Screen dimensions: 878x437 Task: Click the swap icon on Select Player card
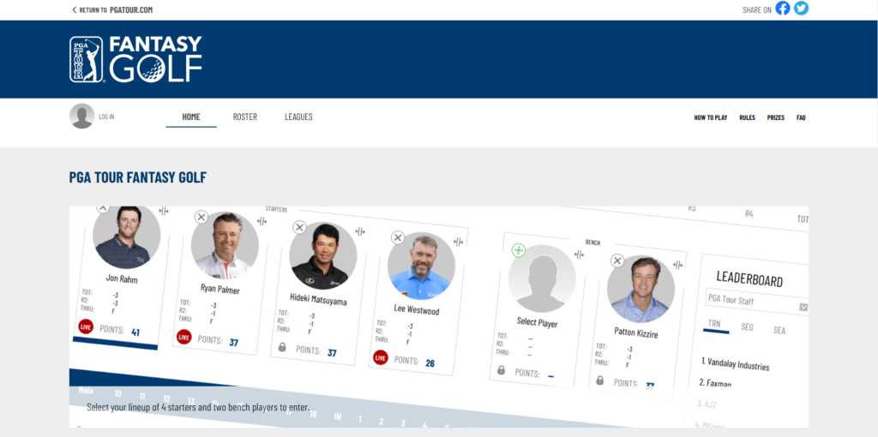pyautogui.click(x=579, y=254)
